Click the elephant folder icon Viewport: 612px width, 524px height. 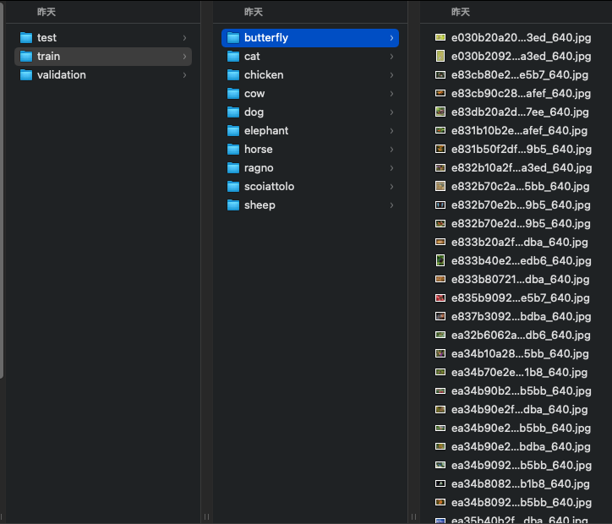233,131
